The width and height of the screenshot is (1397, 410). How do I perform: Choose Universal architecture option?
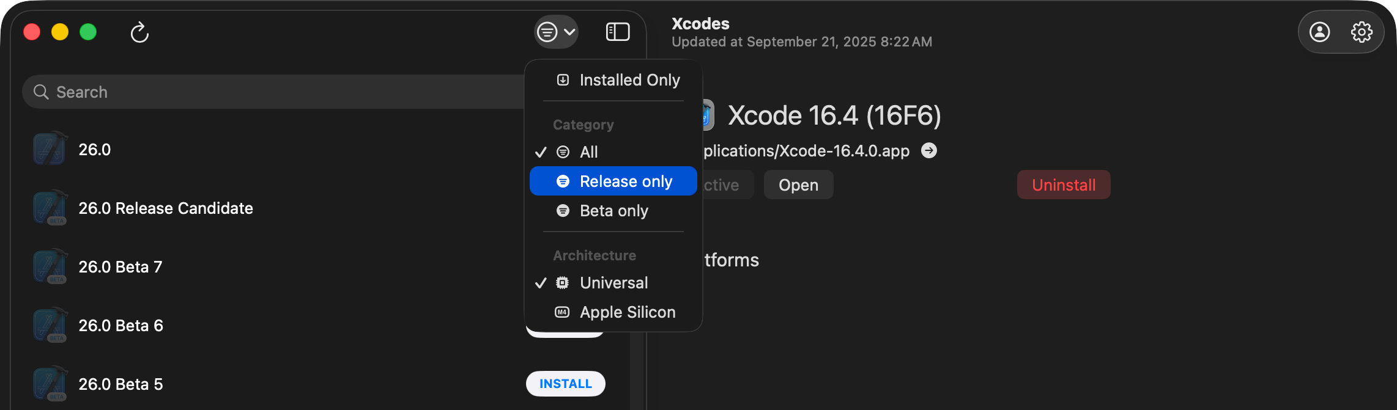pos(613,283)
